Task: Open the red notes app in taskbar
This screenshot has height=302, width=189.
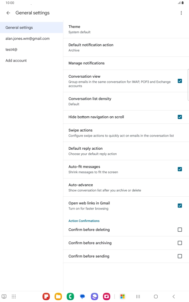Action: point(46,296)
